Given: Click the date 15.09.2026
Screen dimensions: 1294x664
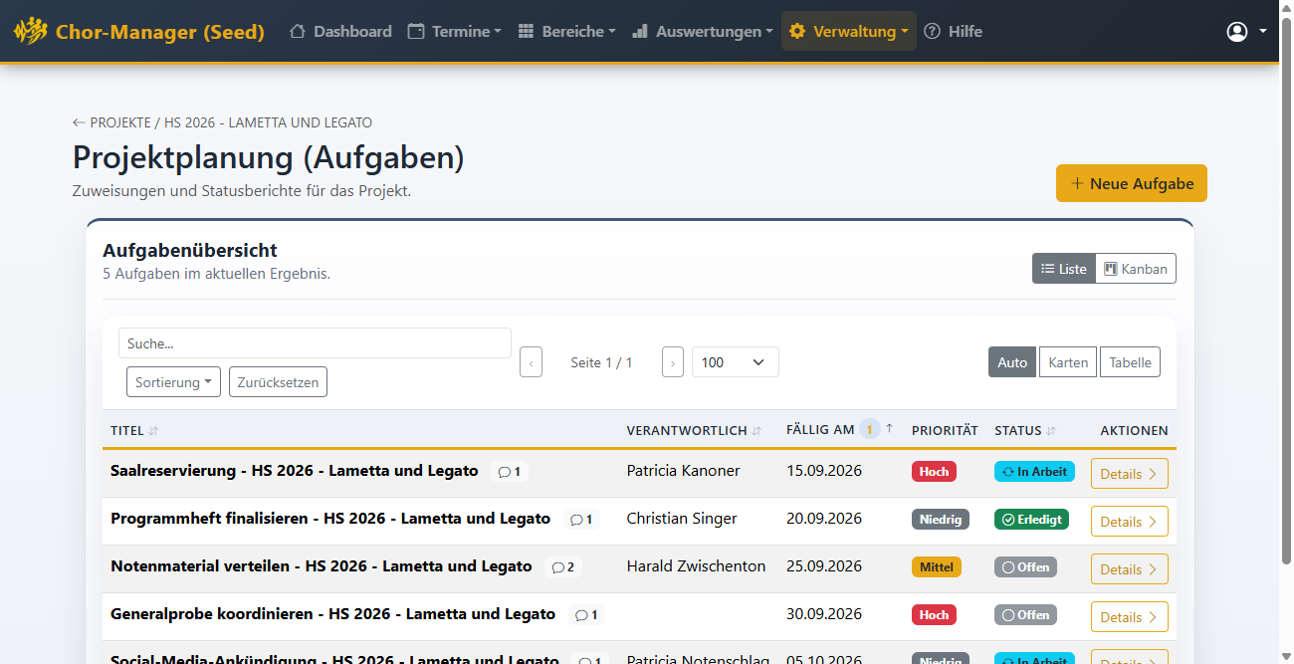Looking at the screenshot, I should pos(824,471).
